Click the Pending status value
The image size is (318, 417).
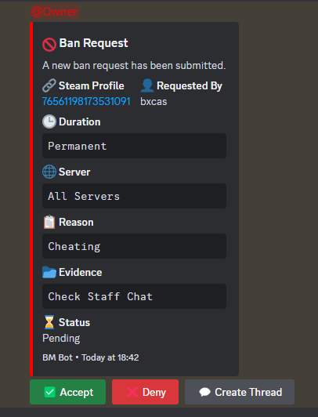(x=61, y=339)
